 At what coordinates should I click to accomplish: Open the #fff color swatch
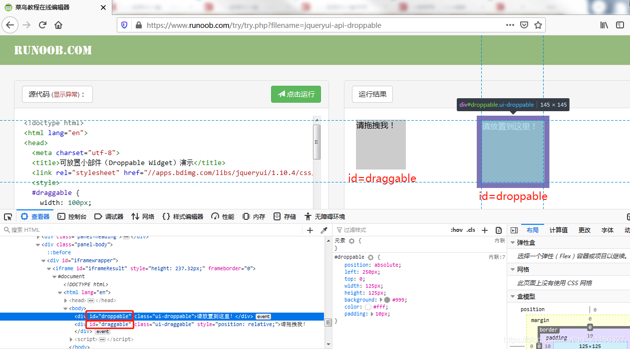pos(368,307)
